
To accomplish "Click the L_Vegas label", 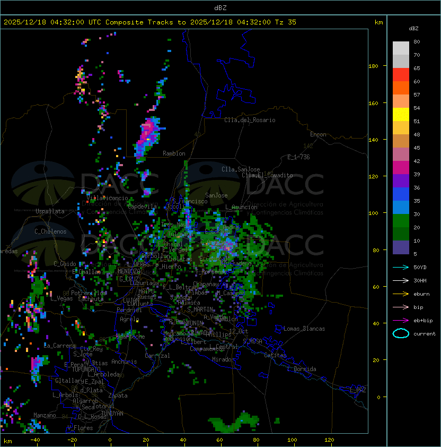I will point(61,298).
